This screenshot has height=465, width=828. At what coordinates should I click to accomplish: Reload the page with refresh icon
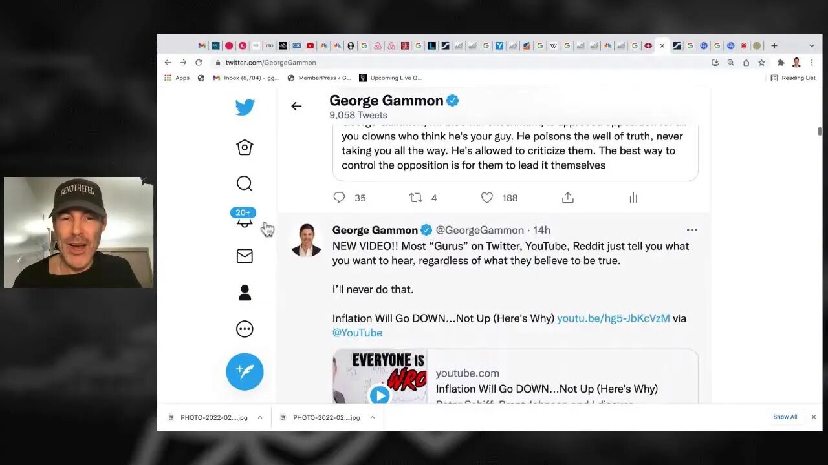199,63
